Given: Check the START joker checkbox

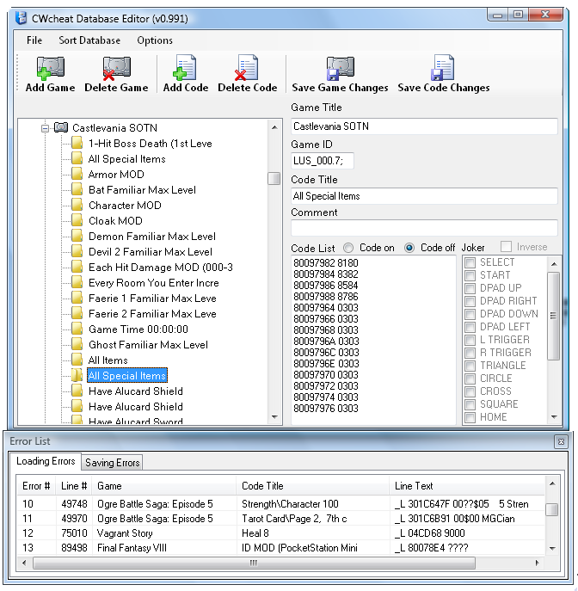Looking at the screenshot, I should 470,275.
